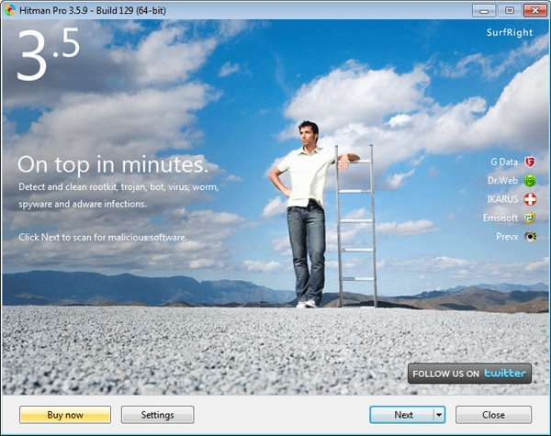Click the Close button at bottom
The image size is (551, 436).
(493, 415)
